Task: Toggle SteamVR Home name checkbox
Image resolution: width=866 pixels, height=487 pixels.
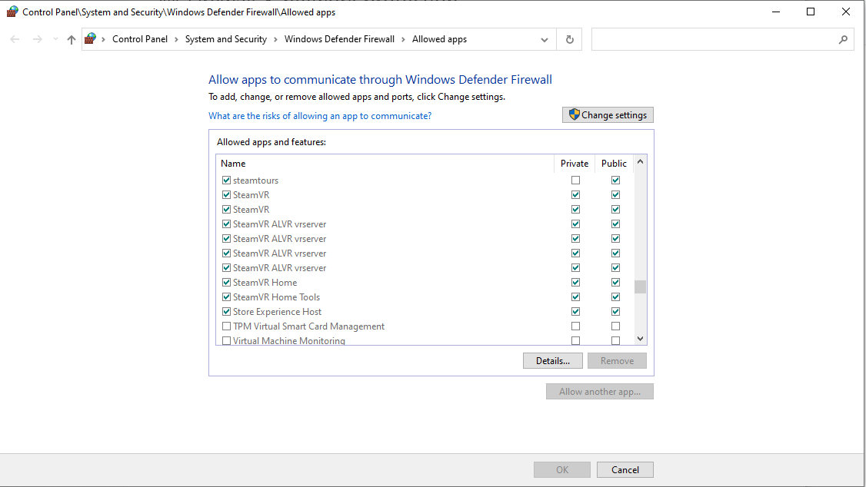Action: [226, 283]
